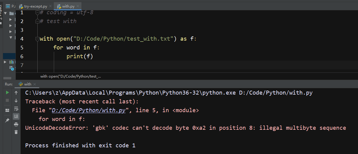Click line number 6 in the gutter
Screen dimensions: 358x154
click(x=22, y=56)
